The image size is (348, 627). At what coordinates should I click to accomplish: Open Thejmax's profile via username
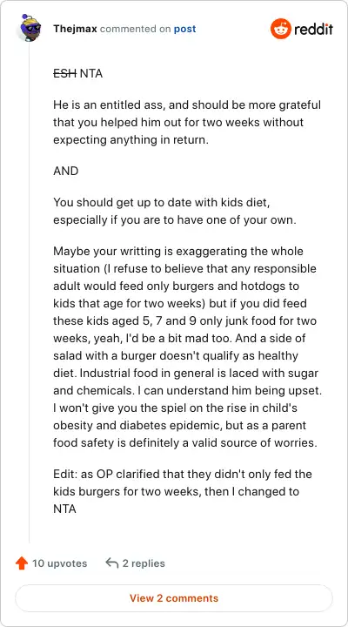point(75,30)
